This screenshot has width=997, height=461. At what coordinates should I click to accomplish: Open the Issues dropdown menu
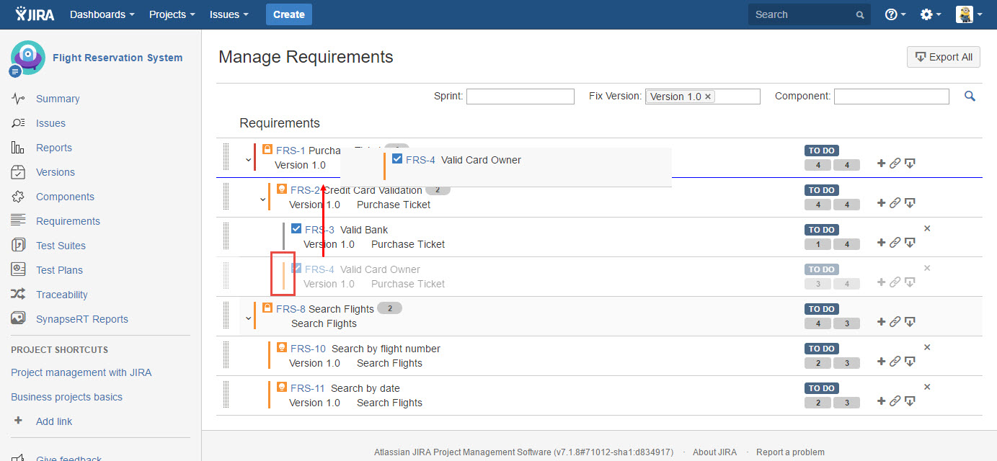point(229,14)
